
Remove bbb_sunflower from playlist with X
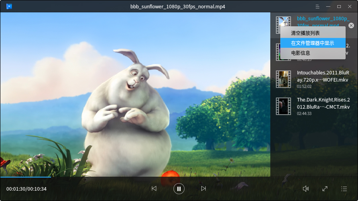tap(351, 25)
